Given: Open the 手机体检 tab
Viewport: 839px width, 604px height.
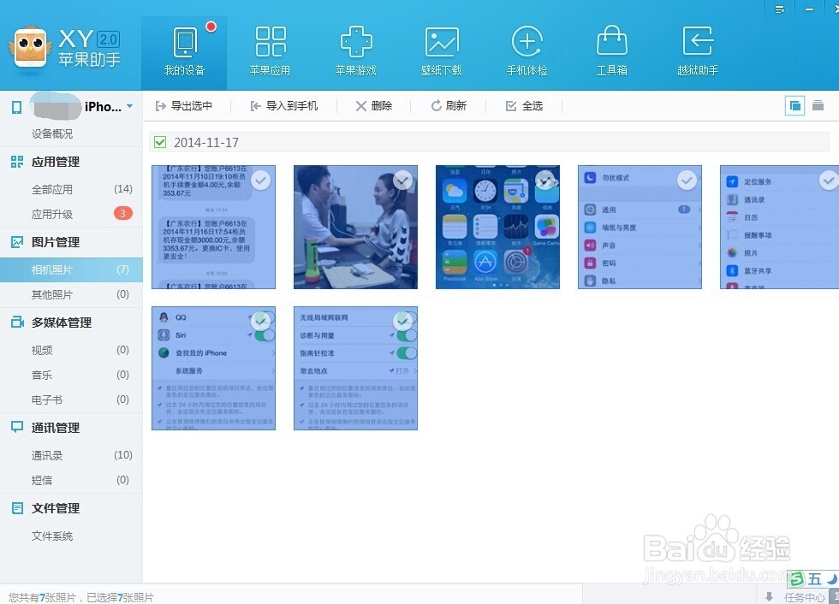Looking at the screenshot, I should coord(527,52).
